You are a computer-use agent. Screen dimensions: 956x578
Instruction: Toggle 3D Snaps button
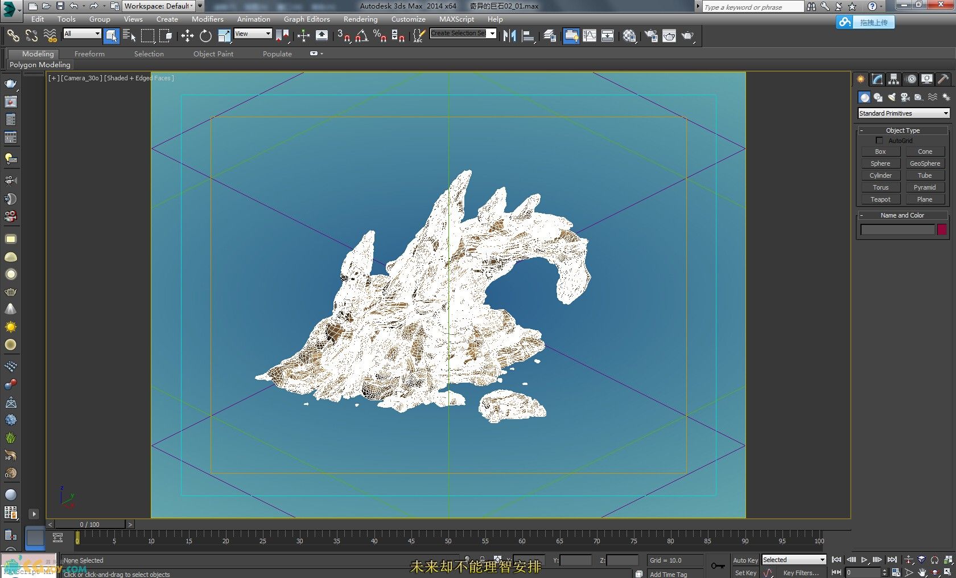pyautogui.click(x=343, y=36)
